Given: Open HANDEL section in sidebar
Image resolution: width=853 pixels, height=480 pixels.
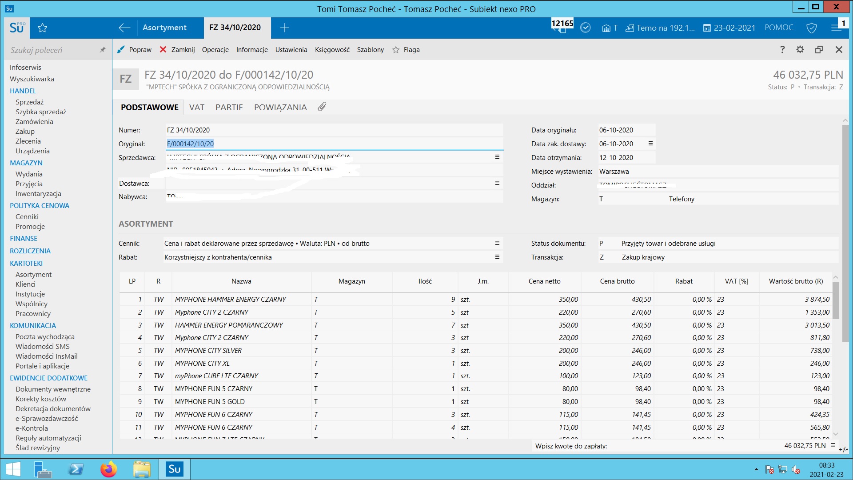Looking at the screenshot, I should (x=23, y=91).
